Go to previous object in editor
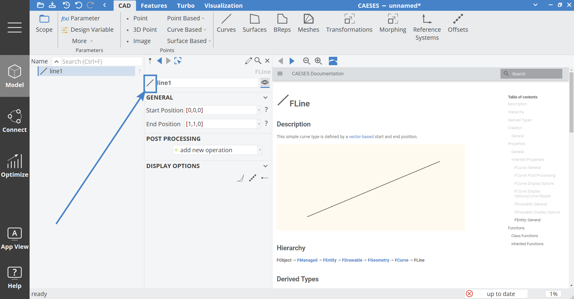Viewport: 574px width, 299px height. [x=159, y=61]
